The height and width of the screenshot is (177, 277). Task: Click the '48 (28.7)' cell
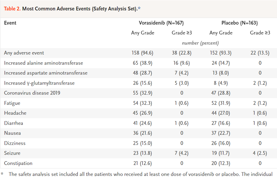(x=143, y=73)
